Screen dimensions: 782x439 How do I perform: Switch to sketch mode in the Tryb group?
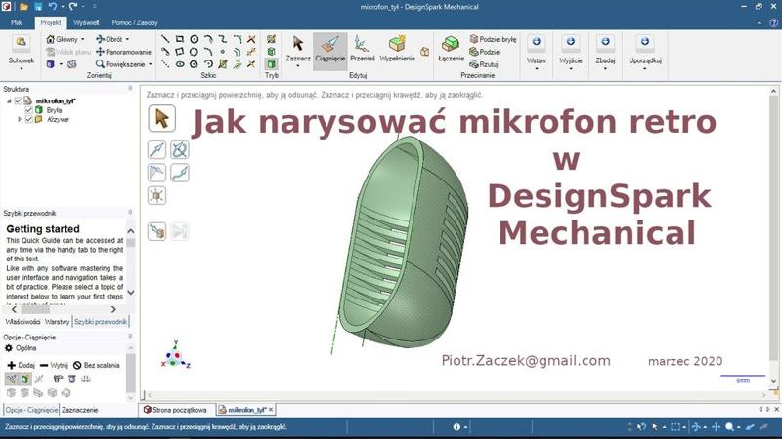tap(272, 39)
